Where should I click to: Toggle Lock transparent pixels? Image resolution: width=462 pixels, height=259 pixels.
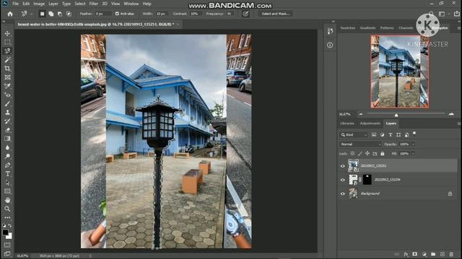[x=352, y=153]
